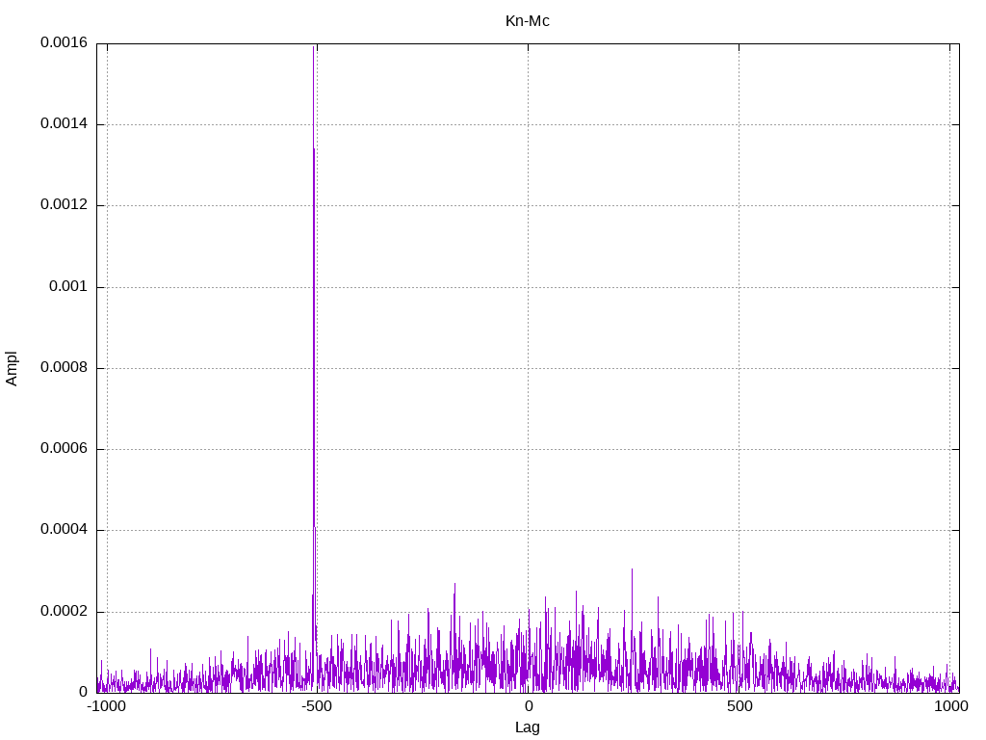The height and width of the screenshot is (740, 986).
Task: Select the 0.0014 y-axis tick label
Action: click(64, 124)
